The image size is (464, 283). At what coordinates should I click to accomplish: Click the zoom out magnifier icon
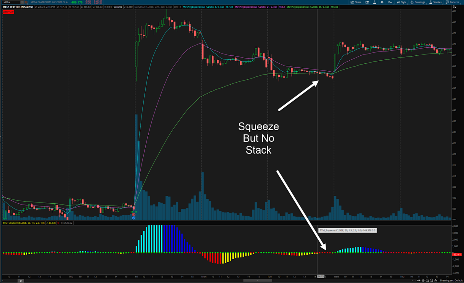(431, 280)
